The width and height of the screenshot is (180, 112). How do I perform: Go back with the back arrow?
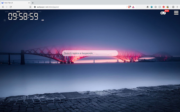(3, 7)
